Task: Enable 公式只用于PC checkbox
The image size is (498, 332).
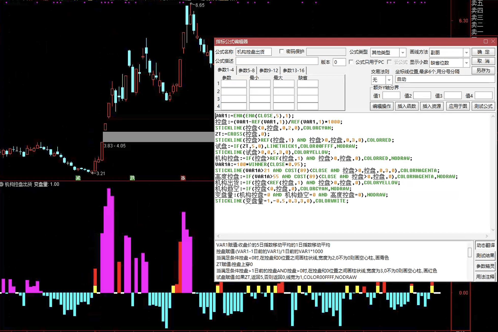Action: tap(351, 62)
